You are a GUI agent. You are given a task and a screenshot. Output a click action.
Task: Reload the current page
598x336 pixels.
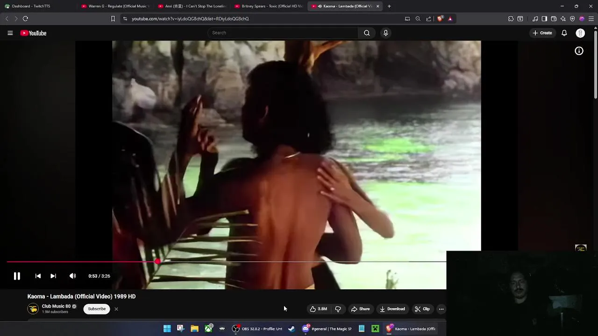tap(25, 19)
